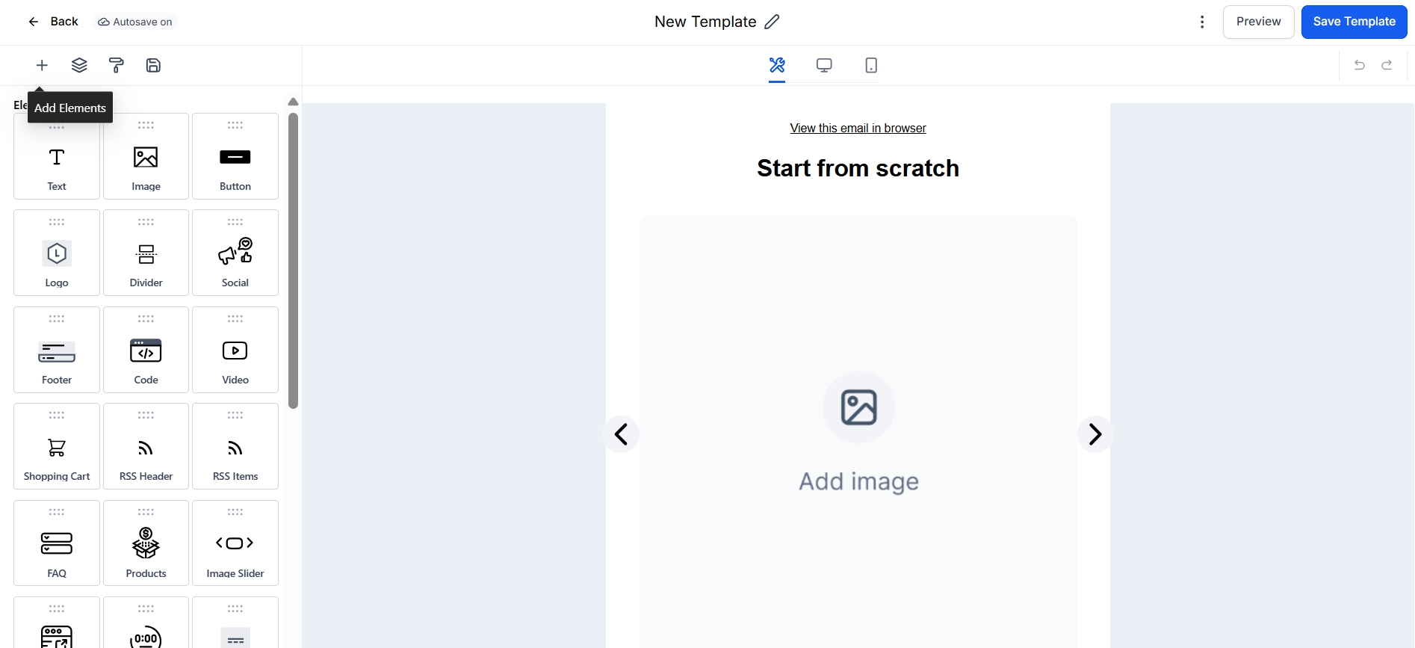Image resolution: width=1415 pixels, height=648 pixels.
Task: Click the elements panel scrollbar
Action: pyautogui.click(x=294, y=260)
